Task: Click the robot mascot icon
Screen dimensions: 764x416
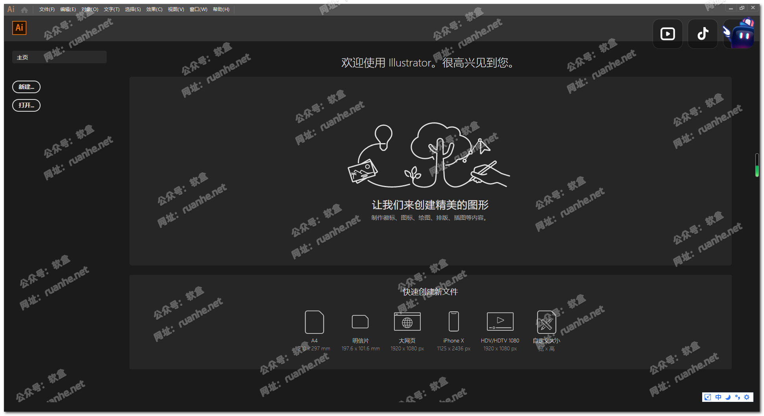Action: click(x=739, y=34)
